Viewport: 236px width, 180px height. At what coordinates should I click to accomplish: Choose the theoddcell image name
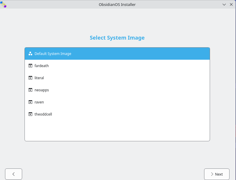point(43,114)
